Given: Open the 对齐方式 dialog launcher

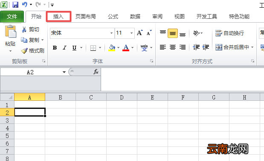Looking at the screenshot, I should point(253,61).
